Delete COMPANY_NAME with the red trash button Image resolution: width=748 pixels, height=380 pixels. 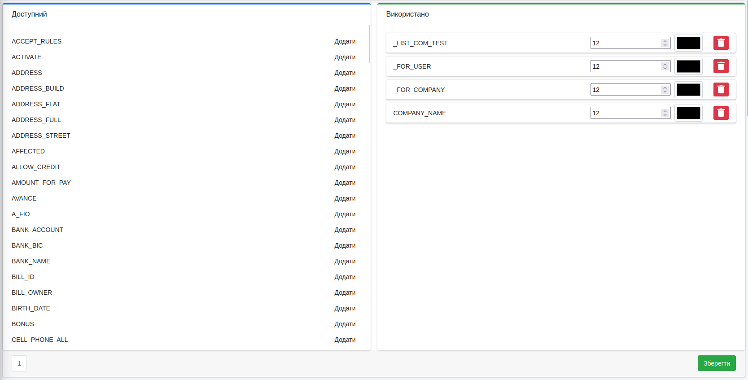point(721,113)
